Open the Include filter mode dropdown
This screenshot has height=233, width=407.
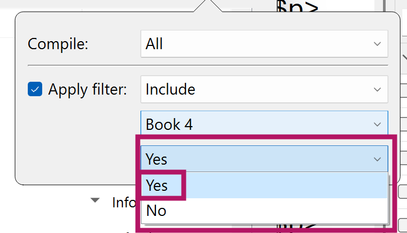(x=264, y=89)
